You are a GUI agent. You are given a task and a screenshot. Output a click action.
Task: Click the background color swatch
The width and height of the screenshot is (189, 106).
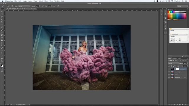[2, 66]
